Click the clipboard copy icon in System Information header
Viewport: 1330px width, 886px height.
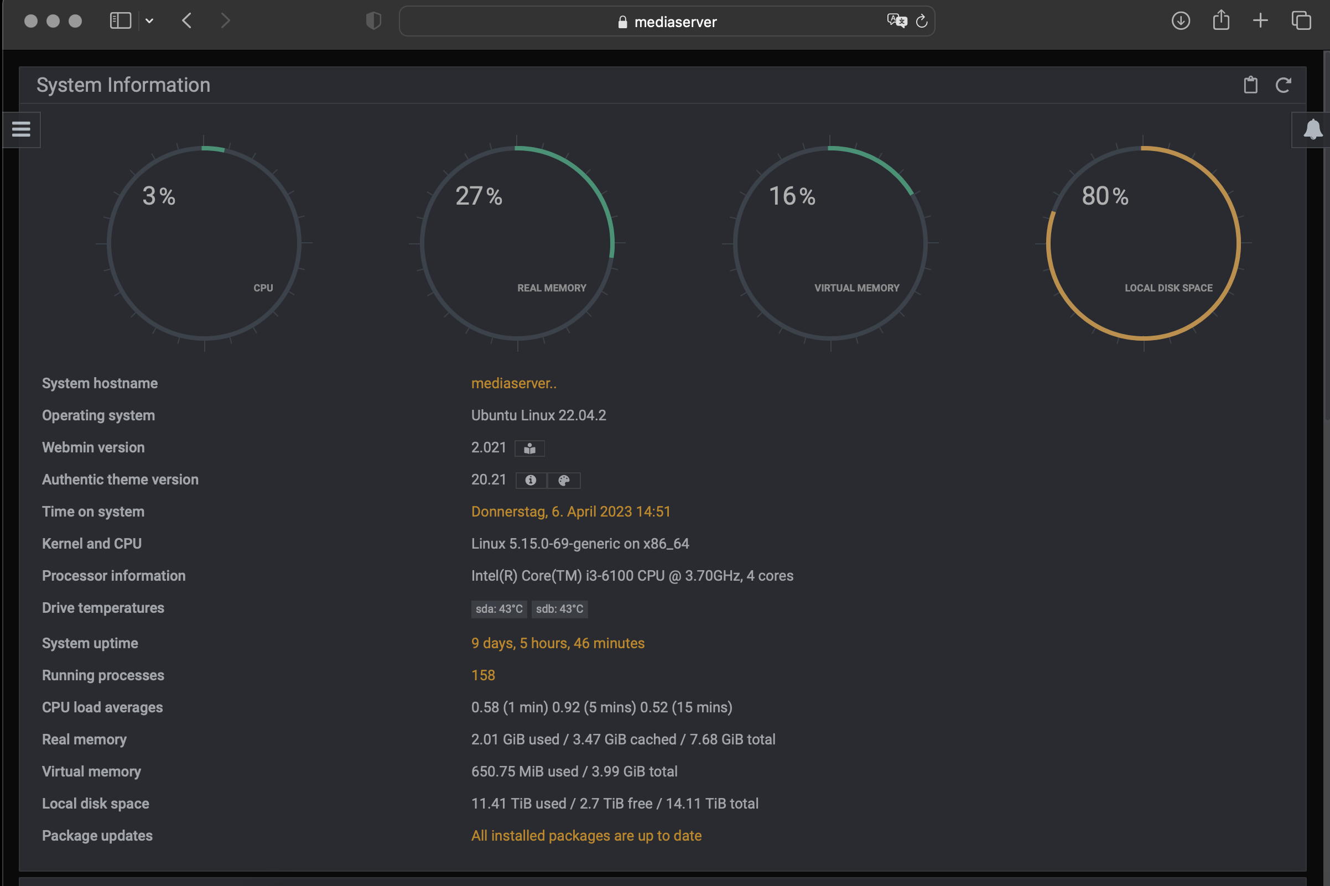pyautogui.click(x=1250, y=85)
